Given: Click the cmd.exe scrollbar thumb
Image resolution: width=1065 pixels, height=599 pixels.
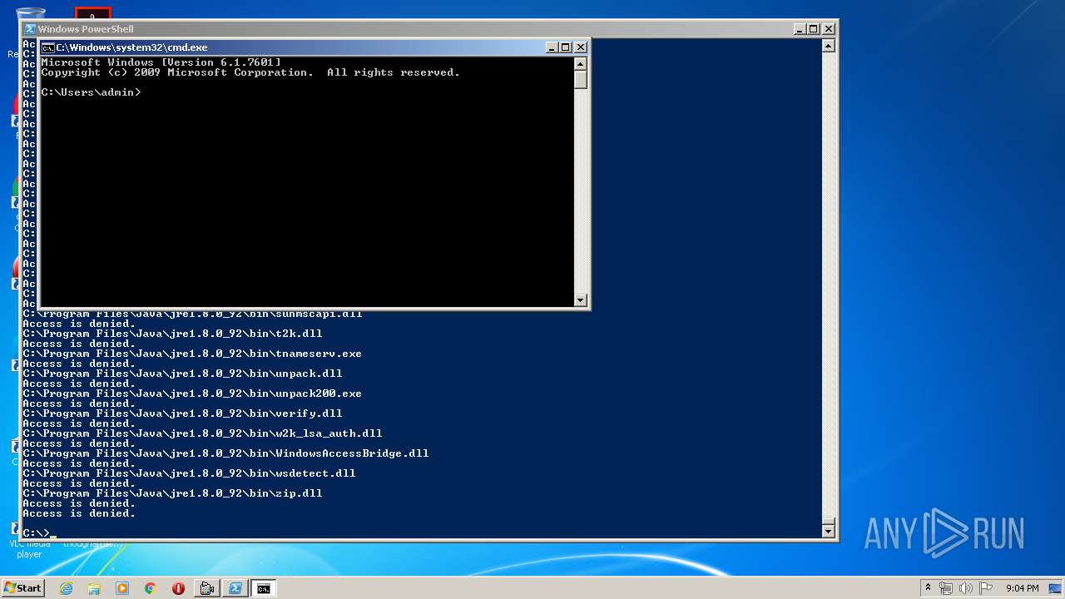Looking at the screenshot, I should (x=581, y=79).
